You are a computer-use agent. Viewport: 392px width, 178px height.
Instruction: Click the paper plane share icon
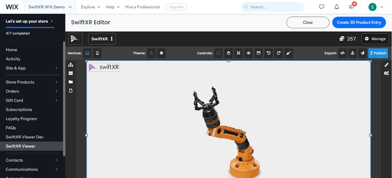[x=362, y=53]
